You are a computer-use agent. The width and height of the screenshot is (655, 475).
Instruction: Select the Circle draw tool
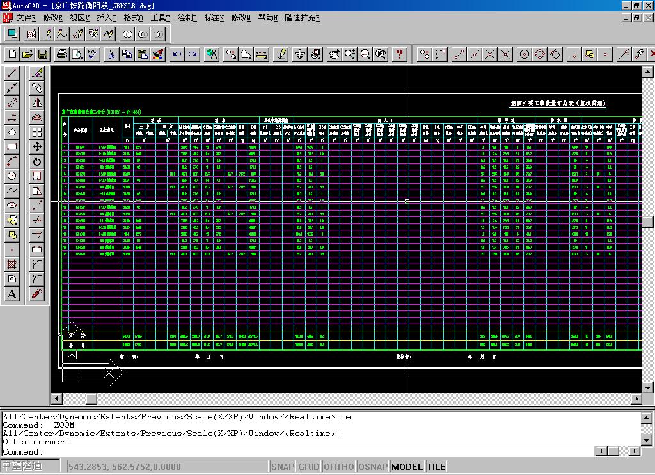[12, 176]
